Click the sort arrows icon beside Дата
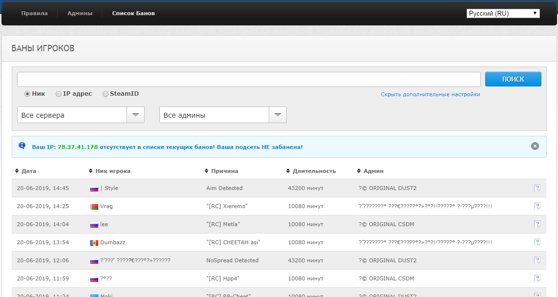Image resolution: width=558 pixels, height=297 pixels. [17, 171]
